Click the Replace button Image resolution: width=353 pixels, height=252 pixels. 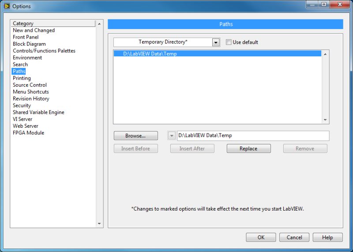[x=249, y=148]
